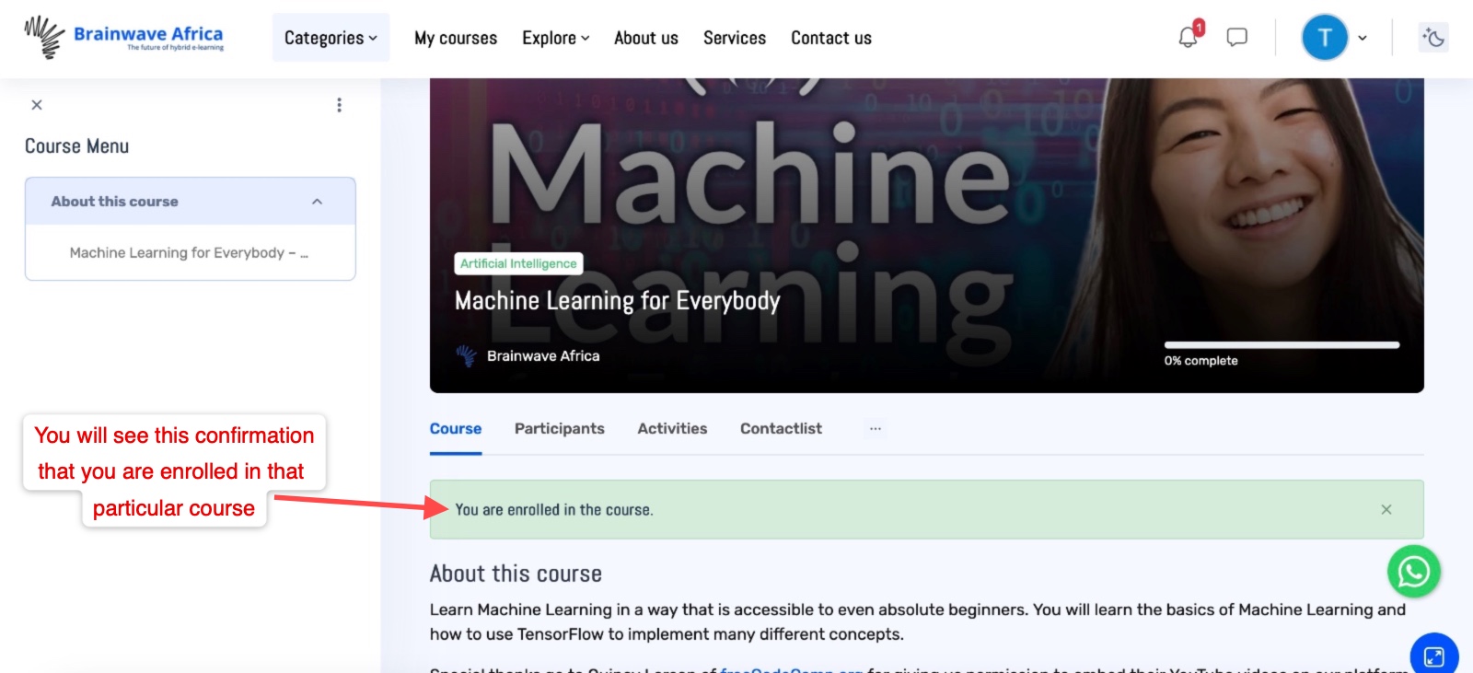1473x673 pixels.
Task: Open the Course Menu three-dot options
Action: click(339, 105)
